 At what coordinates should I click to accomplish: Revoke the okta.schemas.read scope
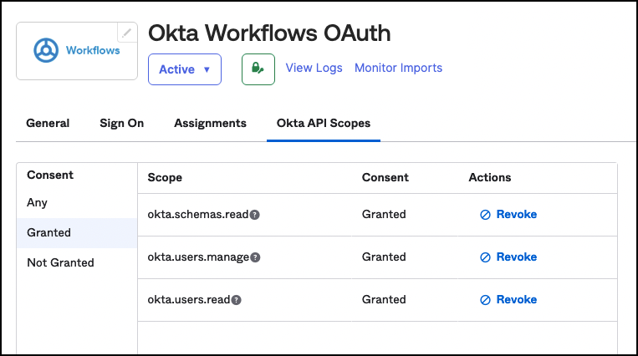tap(508, 215)
